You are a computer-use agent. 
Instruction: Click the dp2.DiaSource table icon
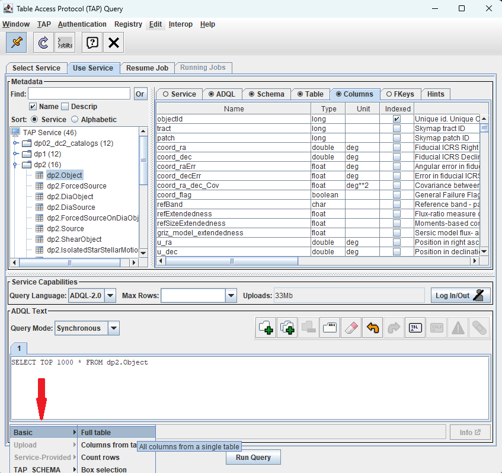click(x=39, y=207)
